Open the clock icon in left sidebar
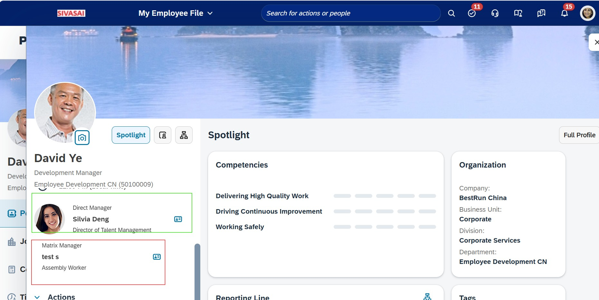 (x=12, y=297)
